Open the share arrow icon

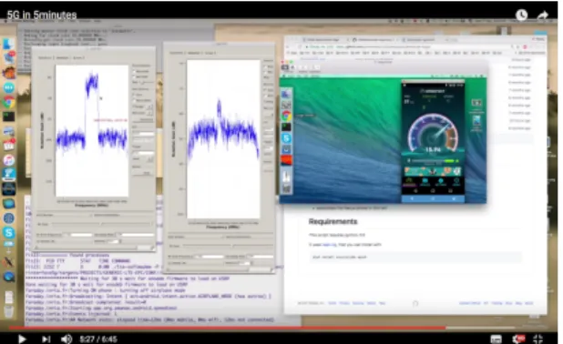pos(543,15)
